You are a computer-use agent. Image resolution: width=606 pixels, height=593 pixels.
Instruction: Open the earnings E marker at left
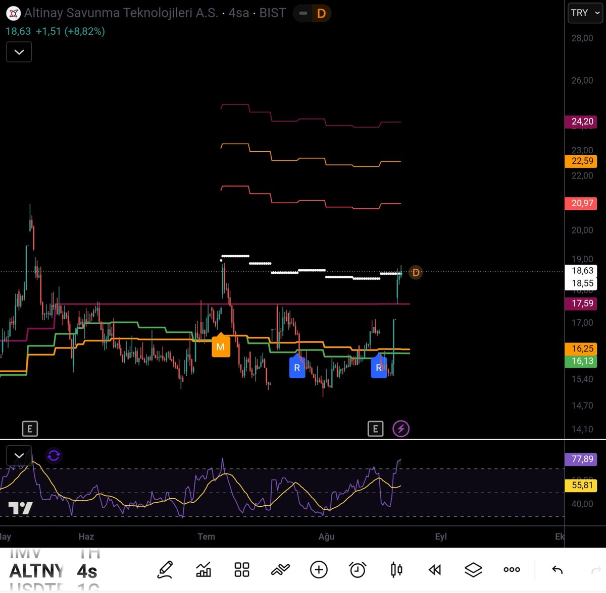30,429
